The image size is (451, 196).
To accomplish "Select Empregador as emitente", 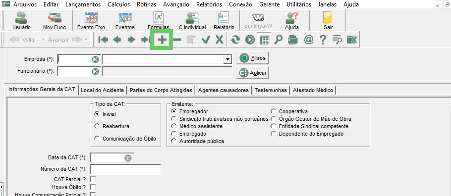I will 173,111.
